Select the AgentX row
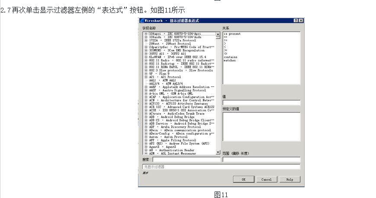Image resolution: width=376 pixels, height=198 pixels. click(162, 147)
